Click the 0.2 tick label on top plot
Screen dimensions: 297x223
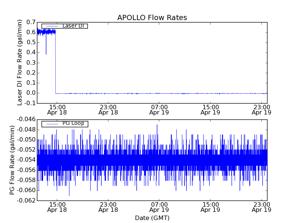click(x=31, y=73)
